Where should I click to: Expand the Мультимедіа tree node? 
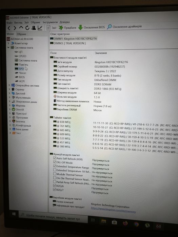(x=9, y=98)
